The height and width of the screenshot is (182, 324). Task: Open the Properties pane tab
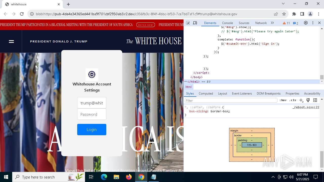(292, 93)
